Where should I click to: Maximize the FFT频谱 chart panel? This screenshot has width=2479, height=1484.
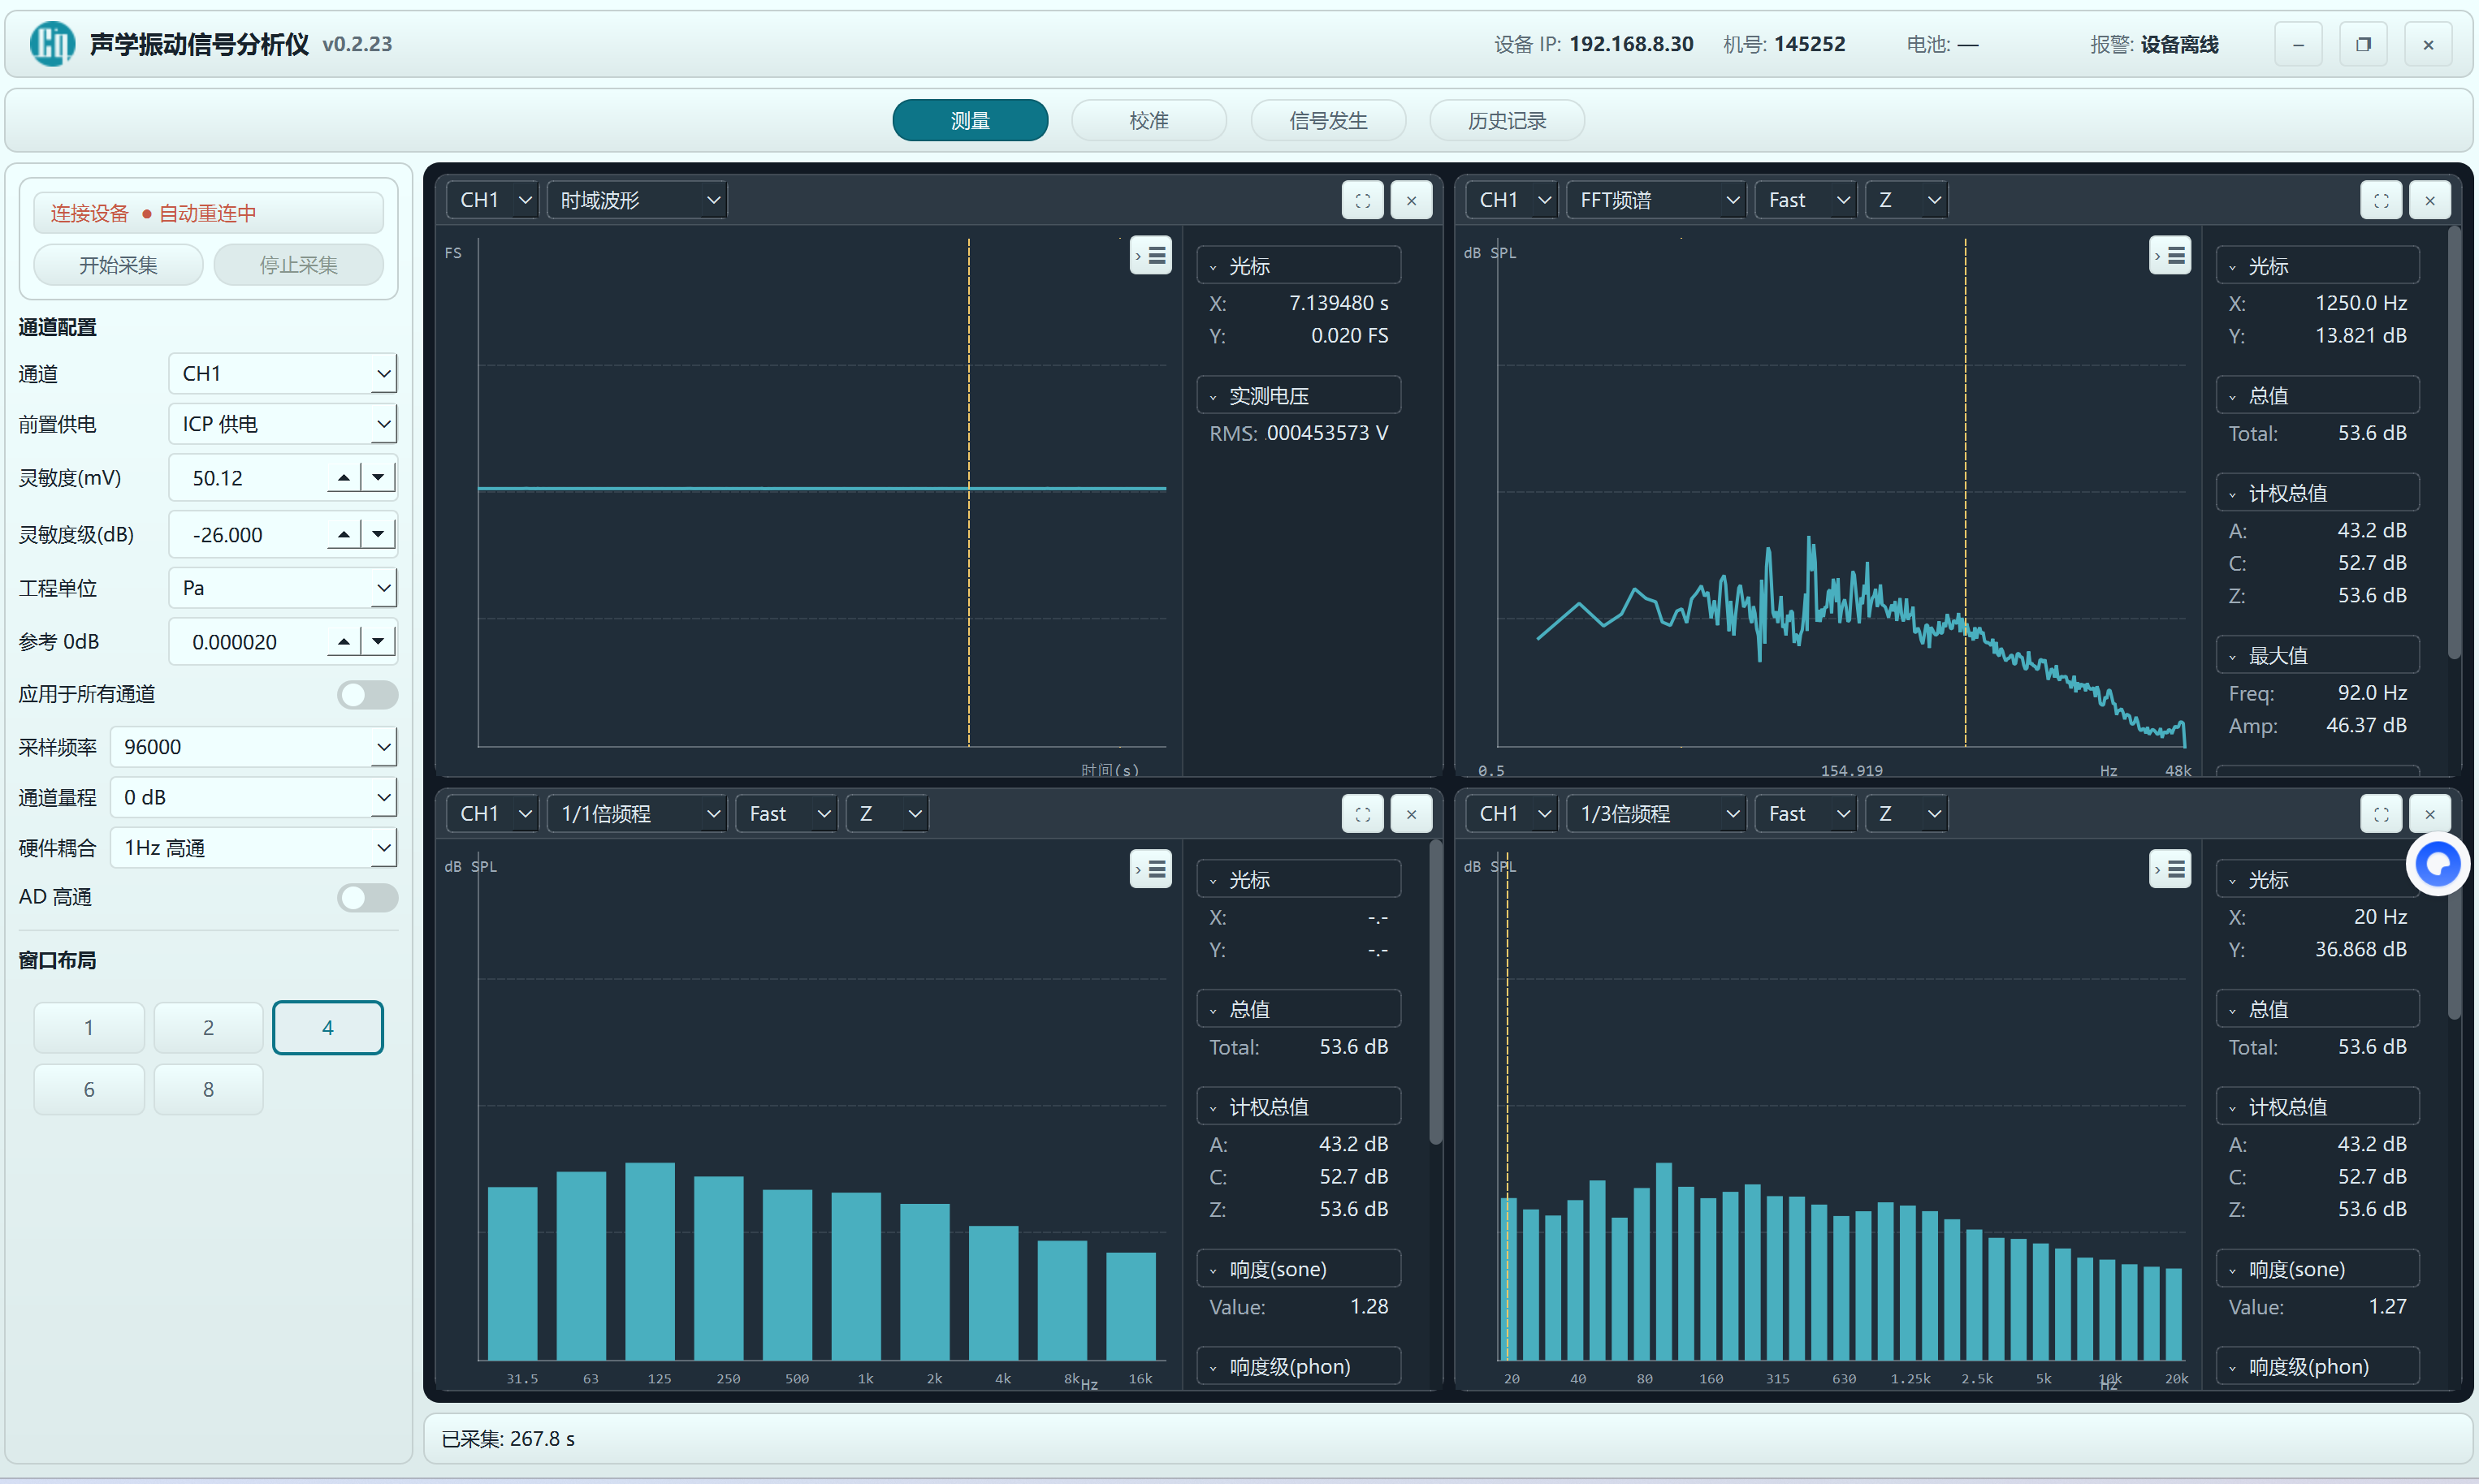(x=2380, y=200)
